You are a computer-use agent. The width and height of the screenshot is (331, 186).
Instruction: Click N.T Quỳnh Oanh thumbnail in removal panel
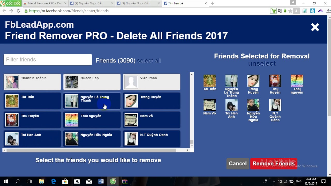[275, 105]
